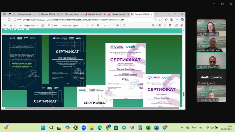Click muted mic icon on dmitrijgaevoj
235x132 pixels.
pyautogui.click(x=199, y=83)
